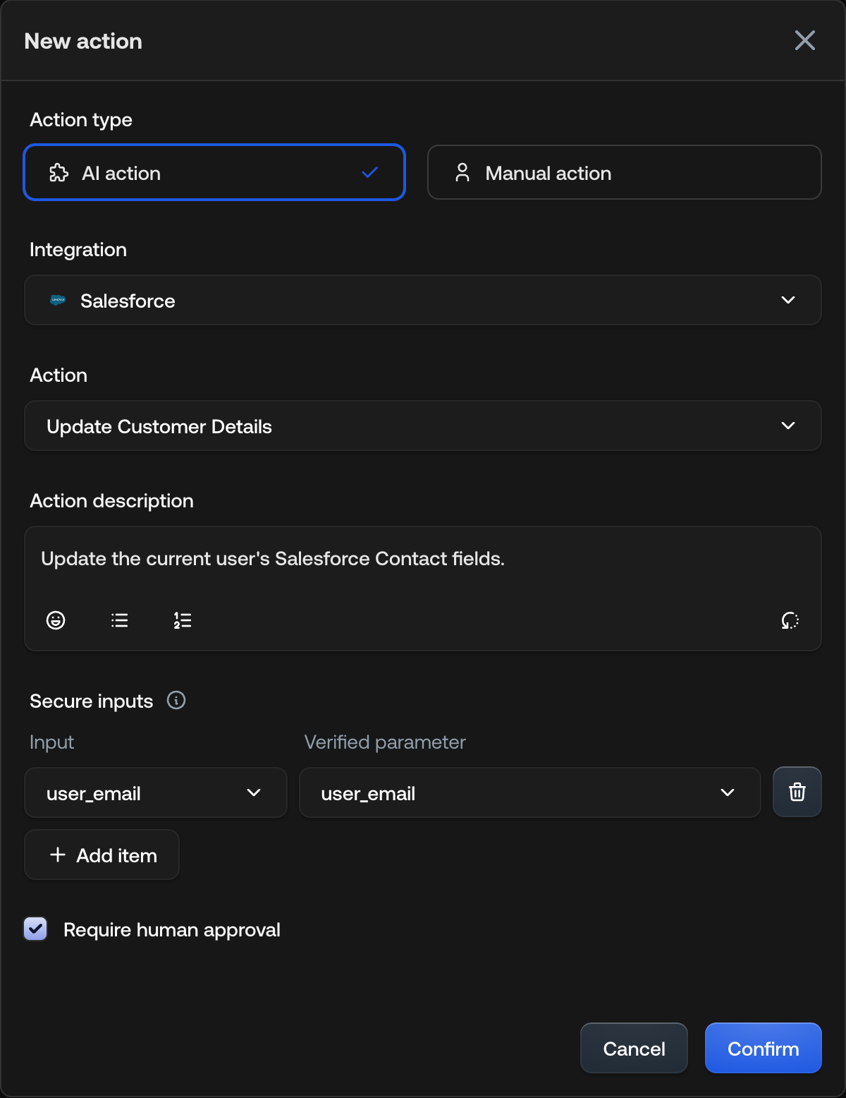Cancel the new action

633,1048
